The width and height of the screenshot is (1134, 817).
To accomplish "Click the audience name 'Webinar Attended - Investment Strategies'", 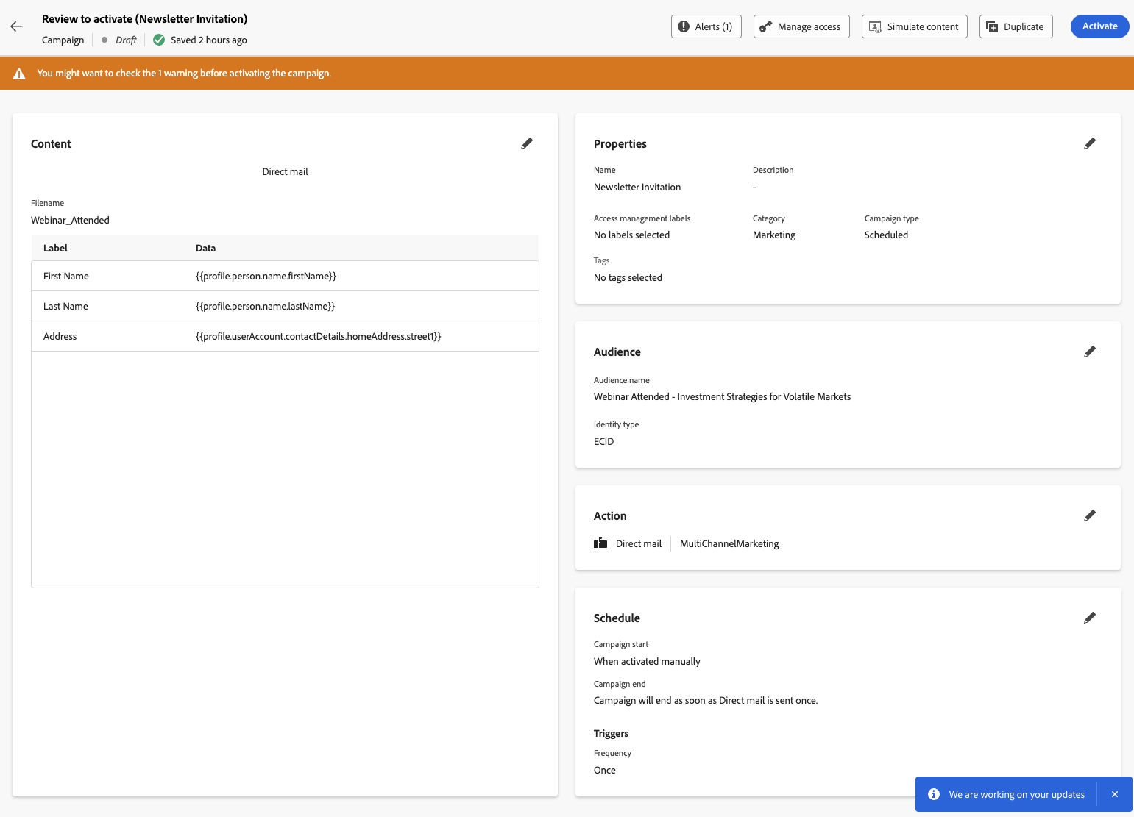I will pos(722,396).
